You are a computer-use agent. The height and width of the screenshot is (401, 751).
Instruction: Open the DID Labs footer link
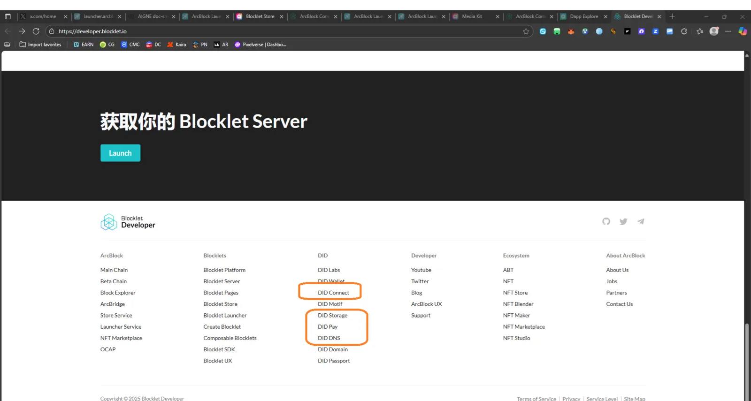[x=329, y=270]
